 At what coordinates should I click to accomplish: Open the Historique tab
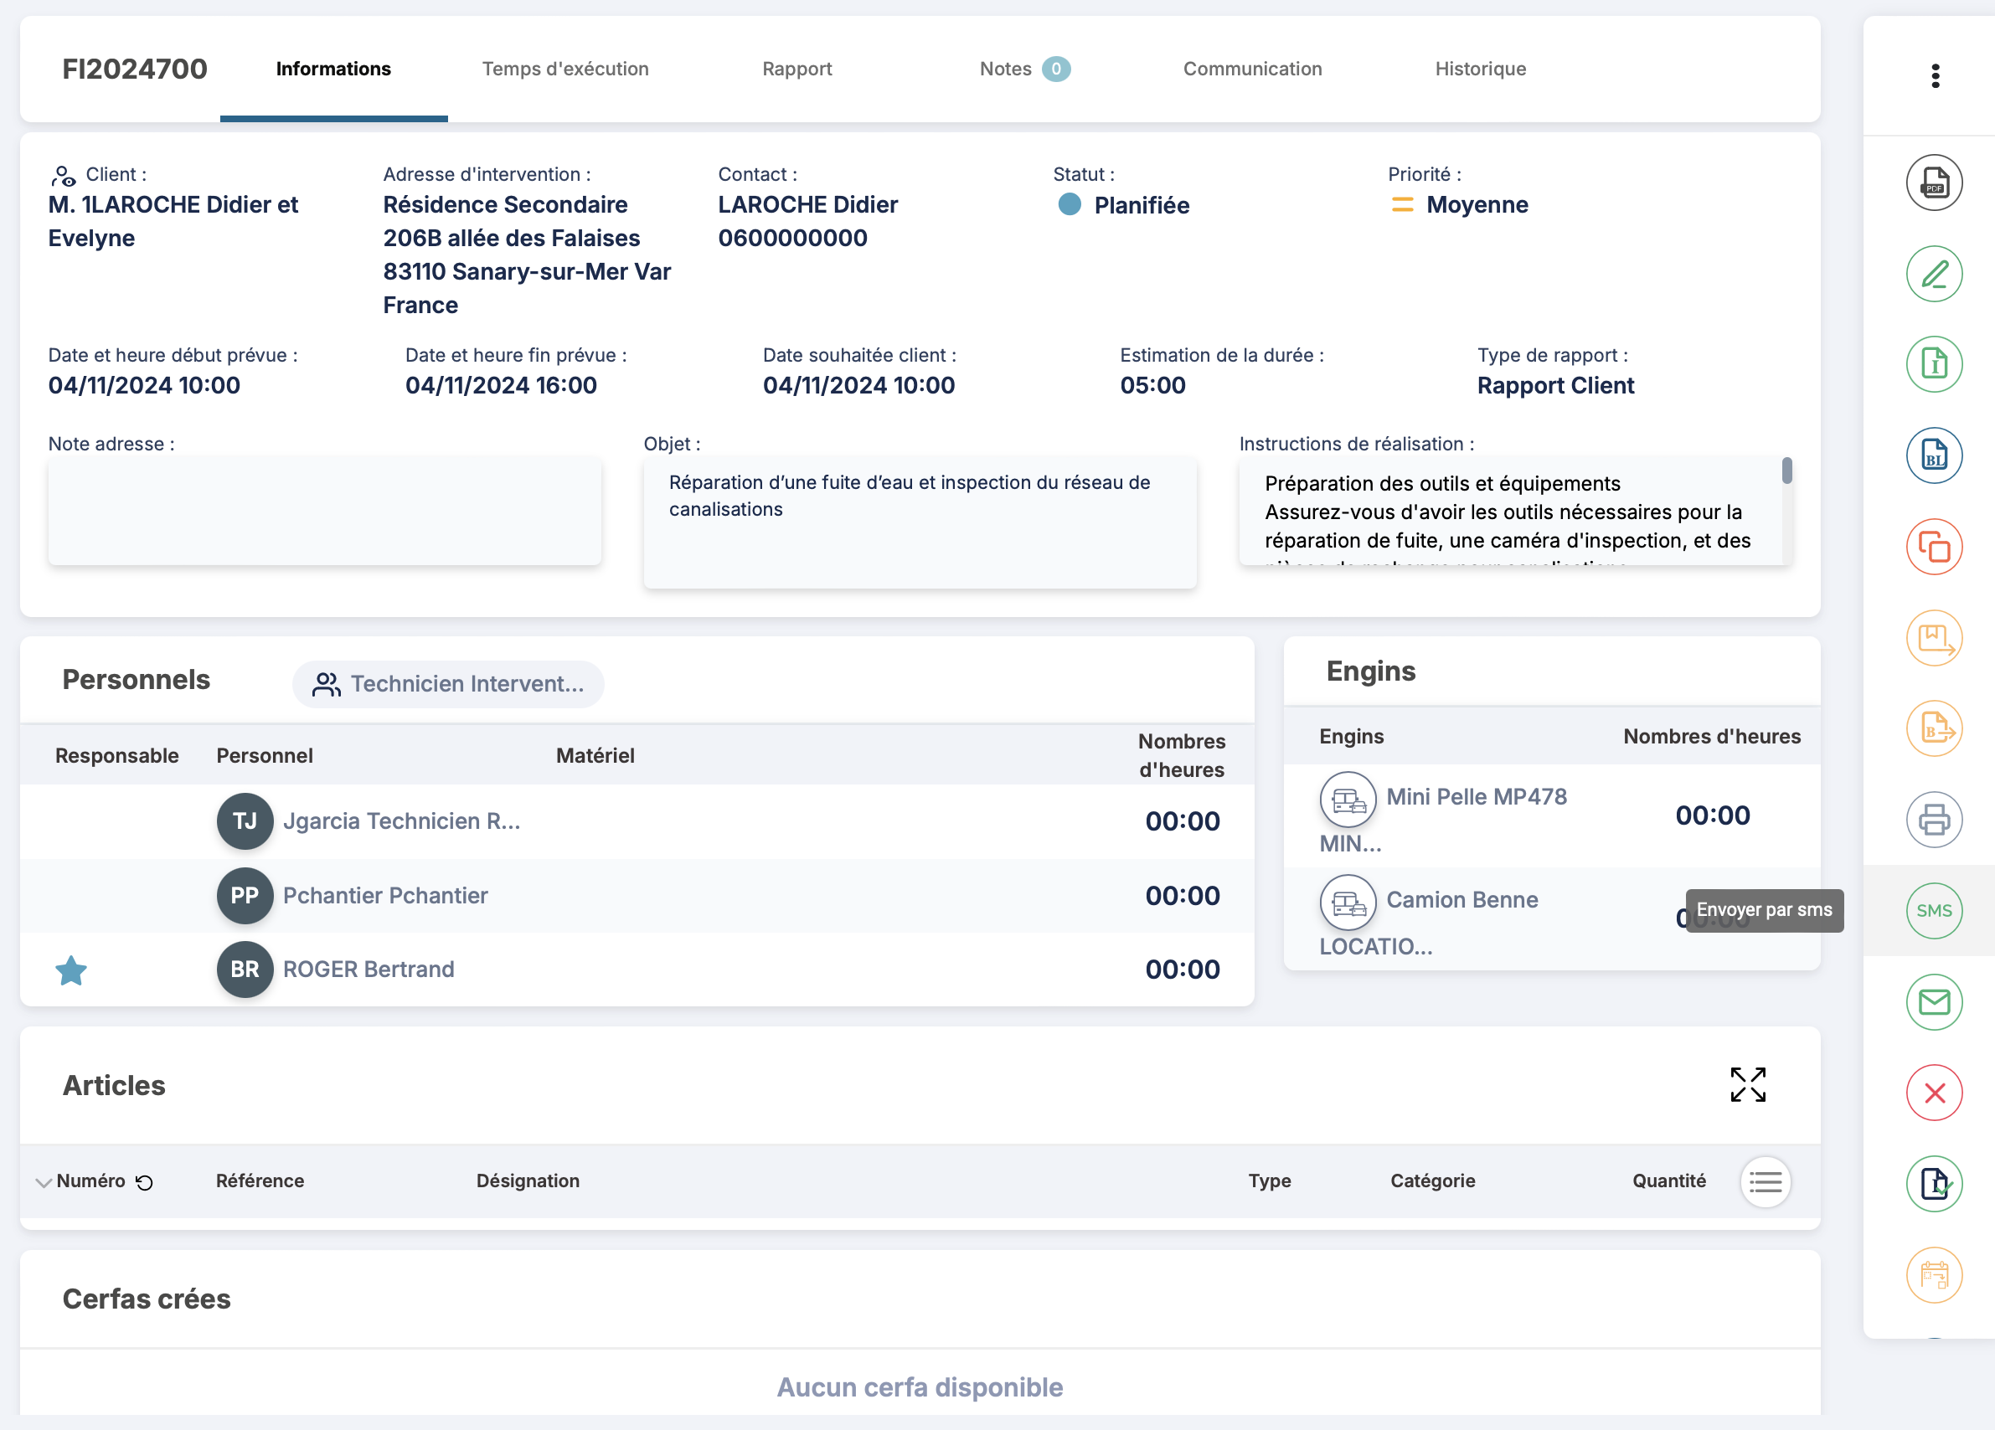pyautogui.click(x=1480, y=69)
